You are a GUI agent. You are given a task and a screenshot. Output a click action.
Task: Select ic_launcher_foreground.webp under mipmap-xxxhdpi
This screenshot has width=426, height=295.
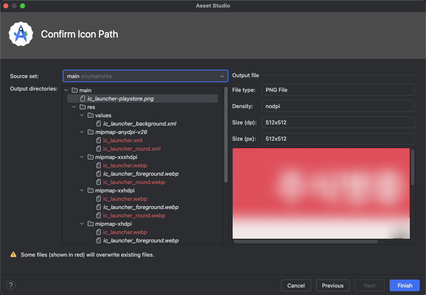tap(141, 174)
